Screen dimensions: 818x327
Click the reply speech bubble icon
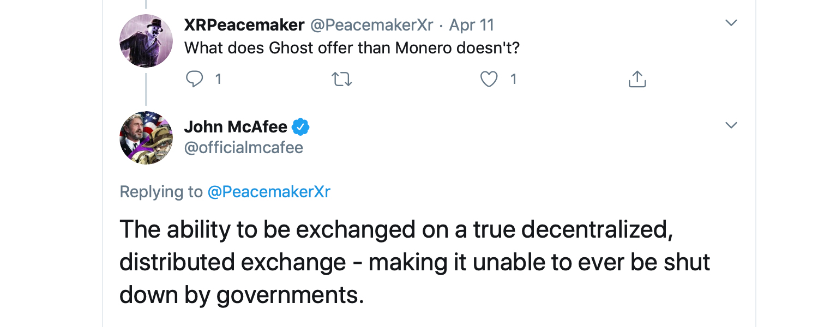point(195,80)
